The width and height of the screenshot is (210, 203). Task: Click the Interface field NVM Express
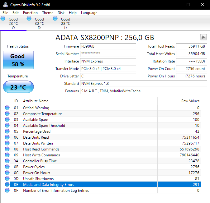[108, 61]
